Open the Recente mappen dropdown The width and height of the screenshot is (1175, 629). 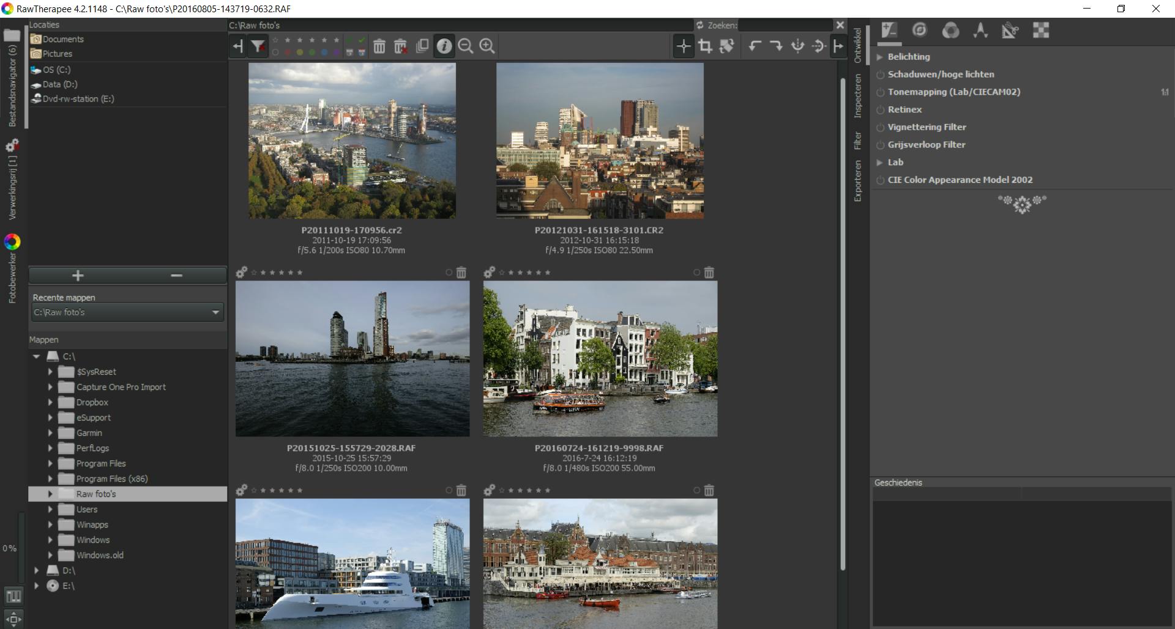pyautogui.click(x=127, y=312)
